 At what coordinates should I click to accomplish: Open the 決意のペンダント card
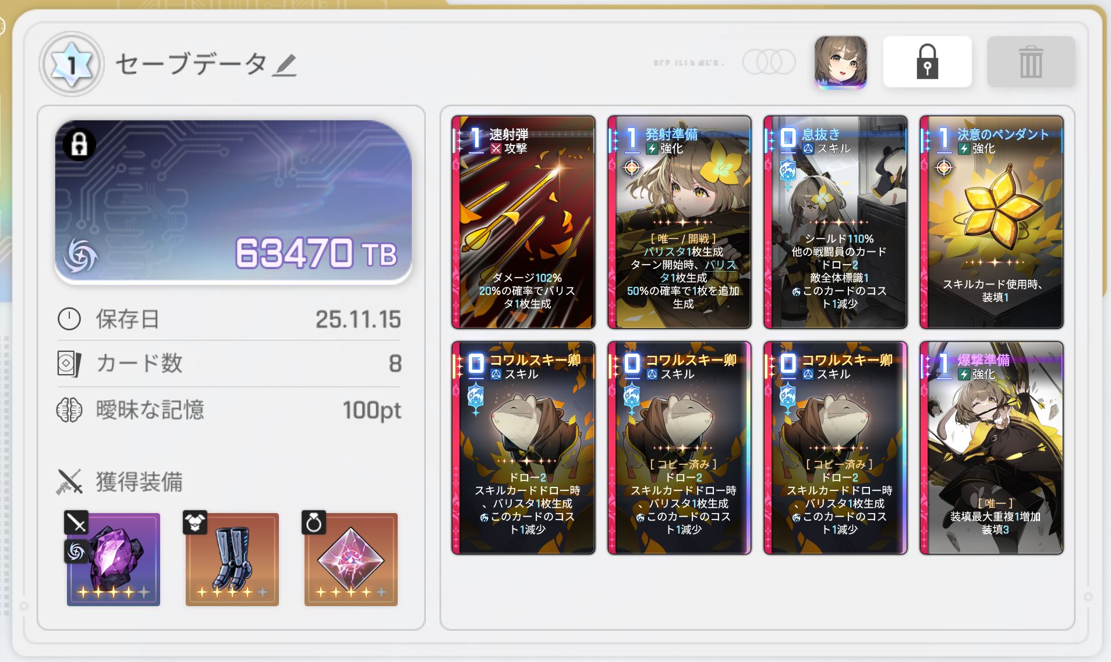(x=992, y=222)
